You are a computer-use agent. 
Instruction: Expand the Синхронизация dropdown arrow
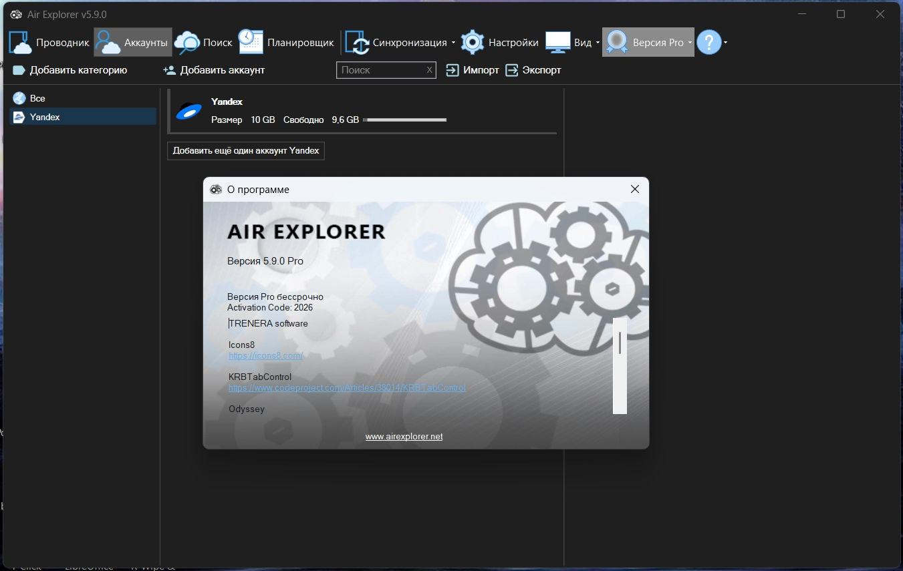coord(453,43)
